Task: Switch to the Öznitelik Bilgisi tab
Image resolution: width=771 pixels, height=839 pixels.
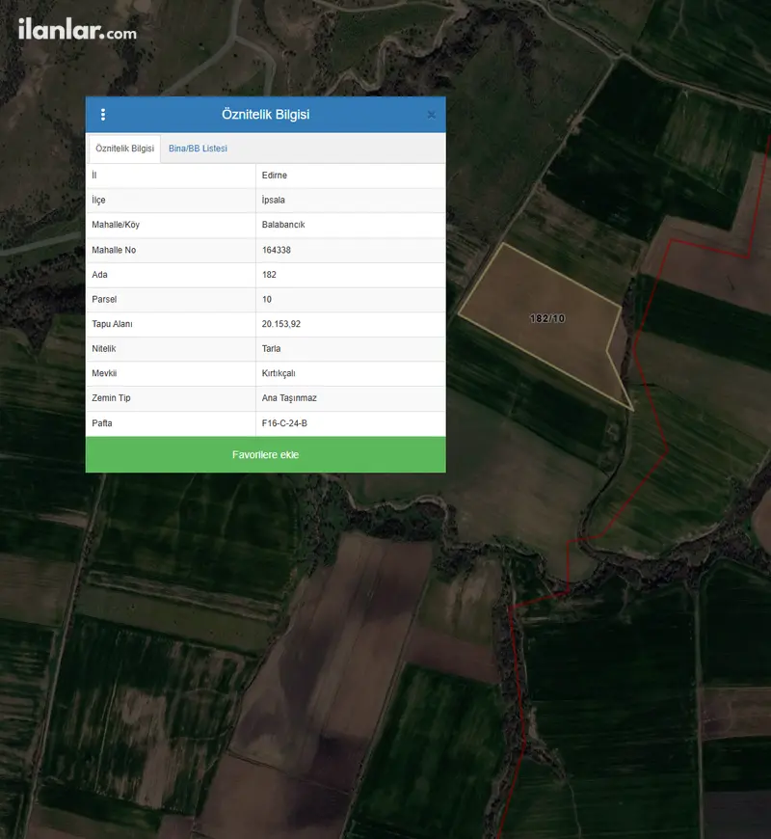Action: point(124,149)
